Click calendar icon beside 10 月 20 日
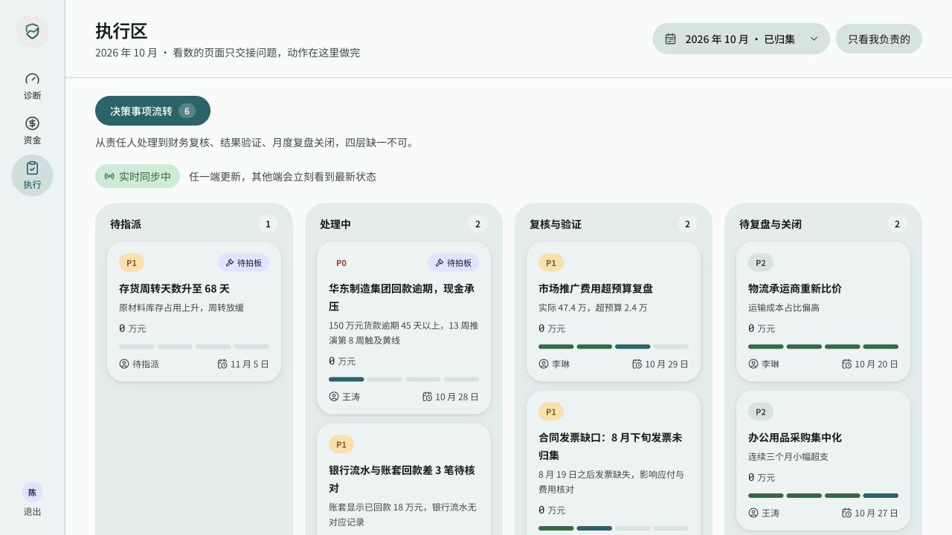 click(x=846, y=364)
